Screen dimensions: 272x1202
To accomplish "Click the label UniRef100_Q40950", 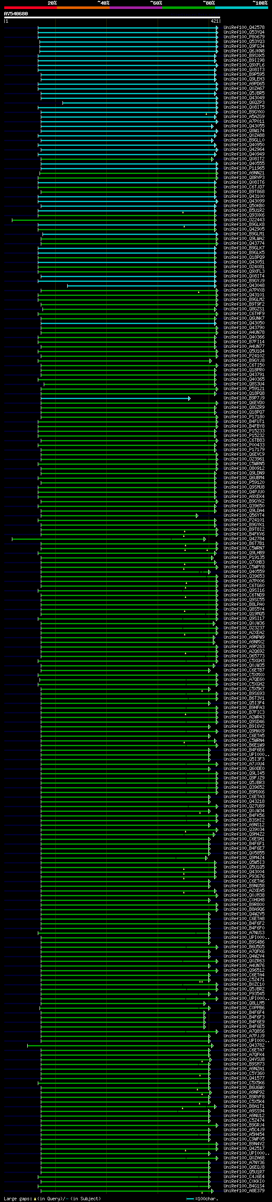I will (x=244, y=145).
